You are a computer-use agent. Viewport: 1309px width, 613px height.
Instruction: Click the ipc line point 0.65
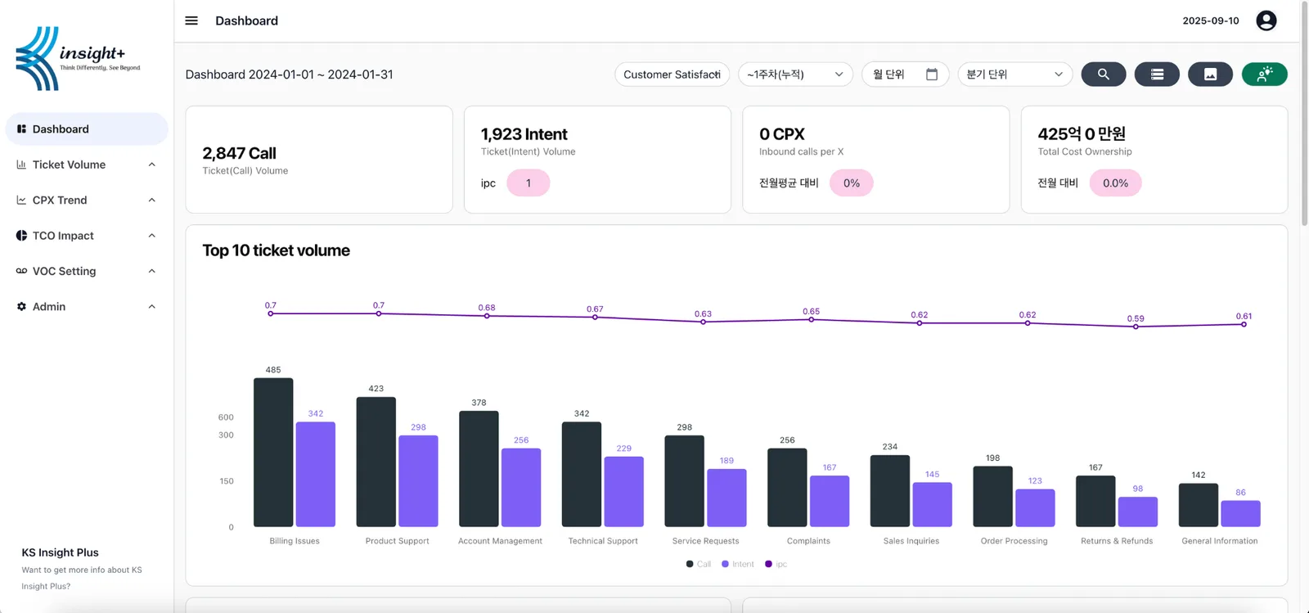811,319
